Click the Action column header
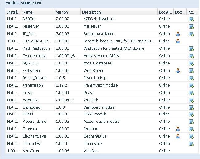Screen dimensions: 200x159 tap(192, 12)
